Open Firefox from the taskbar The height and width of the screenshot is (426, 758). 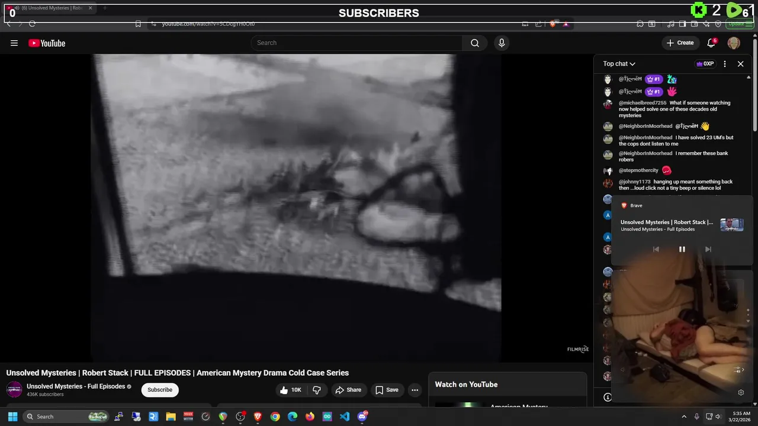[310, 417]
